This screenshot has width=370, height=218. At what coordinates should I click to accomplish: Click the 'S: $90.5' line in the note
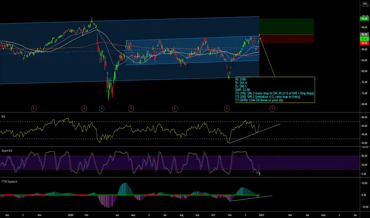(x=241, y=86)
